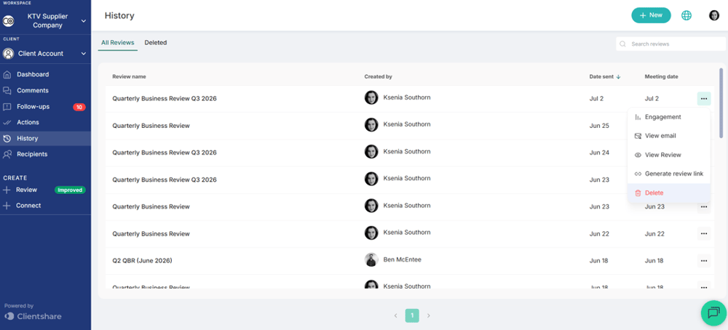This screenshot has height=330, width=728.
Task: Open the Follow-ups sidebar item
Action: tap(33, 107)
